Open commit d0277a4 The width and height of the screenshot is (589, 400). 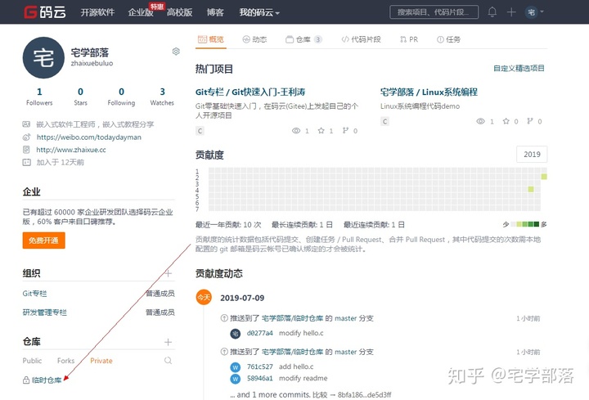coord(259,333)
